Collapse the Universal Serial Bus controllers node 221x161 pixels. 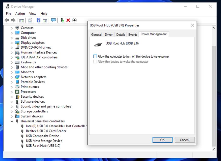coord(12,121)
